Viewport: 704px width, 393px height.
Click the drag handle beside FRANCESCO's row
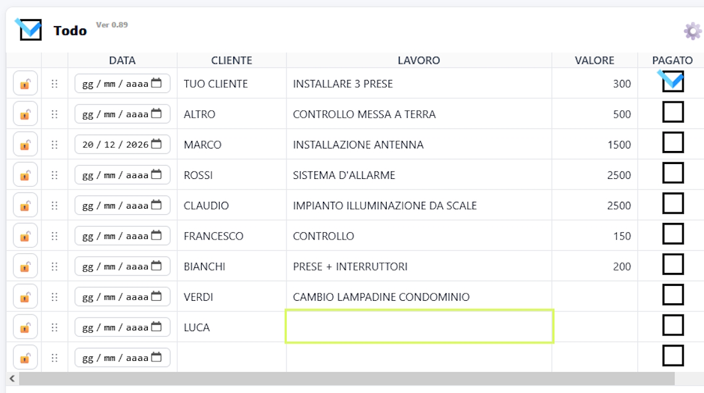coord(54,235)
